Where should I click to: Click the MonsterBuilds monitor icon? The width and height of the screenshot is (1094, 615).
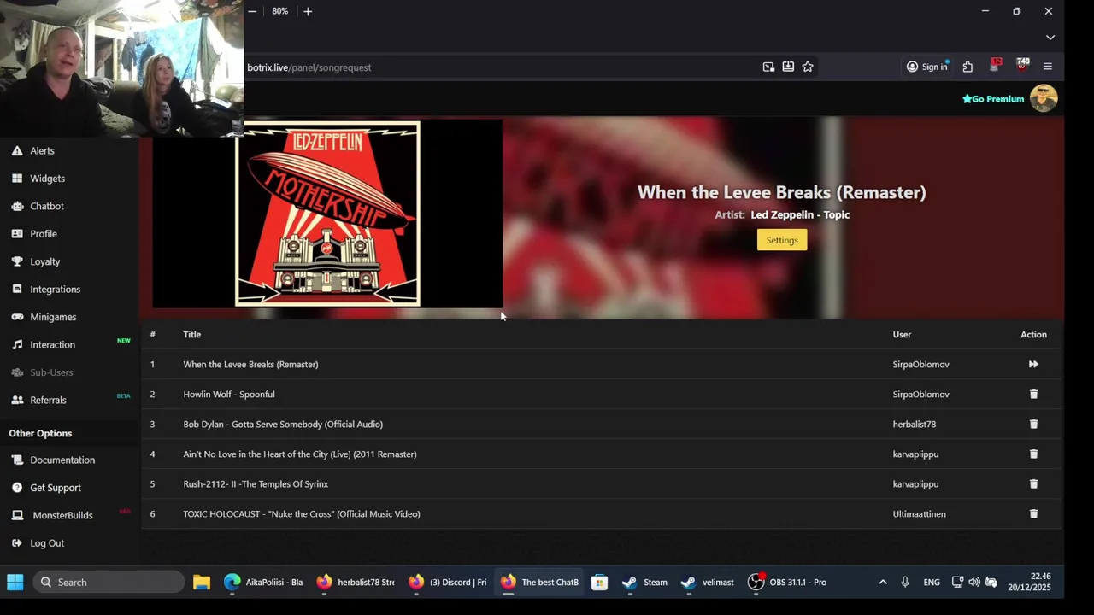pyautogui.click(x=17, y=515)
